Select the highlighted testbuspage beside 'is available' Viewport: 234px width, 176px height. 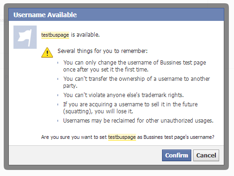55,35
